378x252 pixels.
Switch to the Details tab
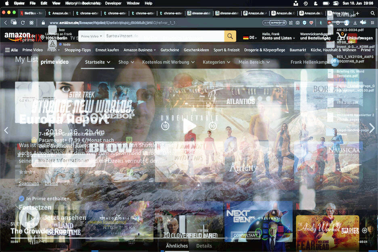pyautogui.click(x=204, y=246)
